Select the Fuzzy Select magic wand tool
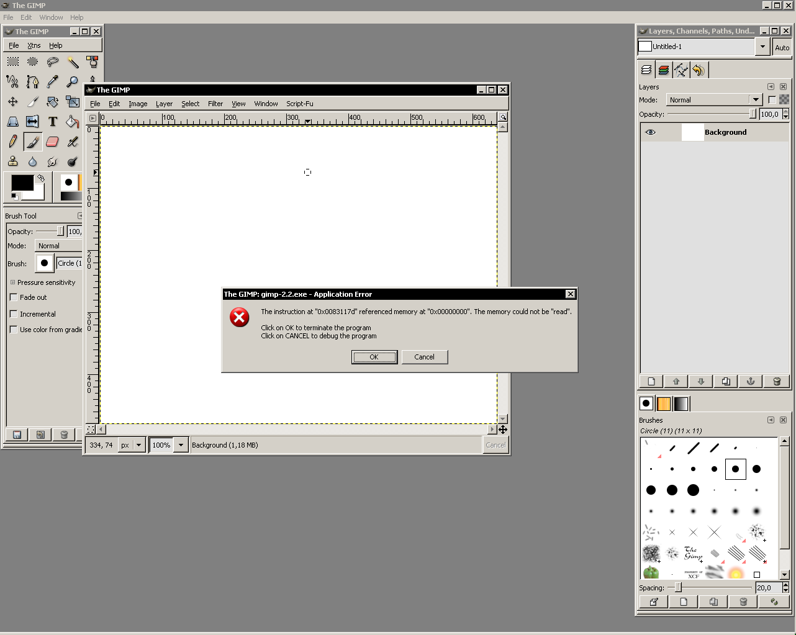This screenshot has width=796, height=635. point(73,61)
